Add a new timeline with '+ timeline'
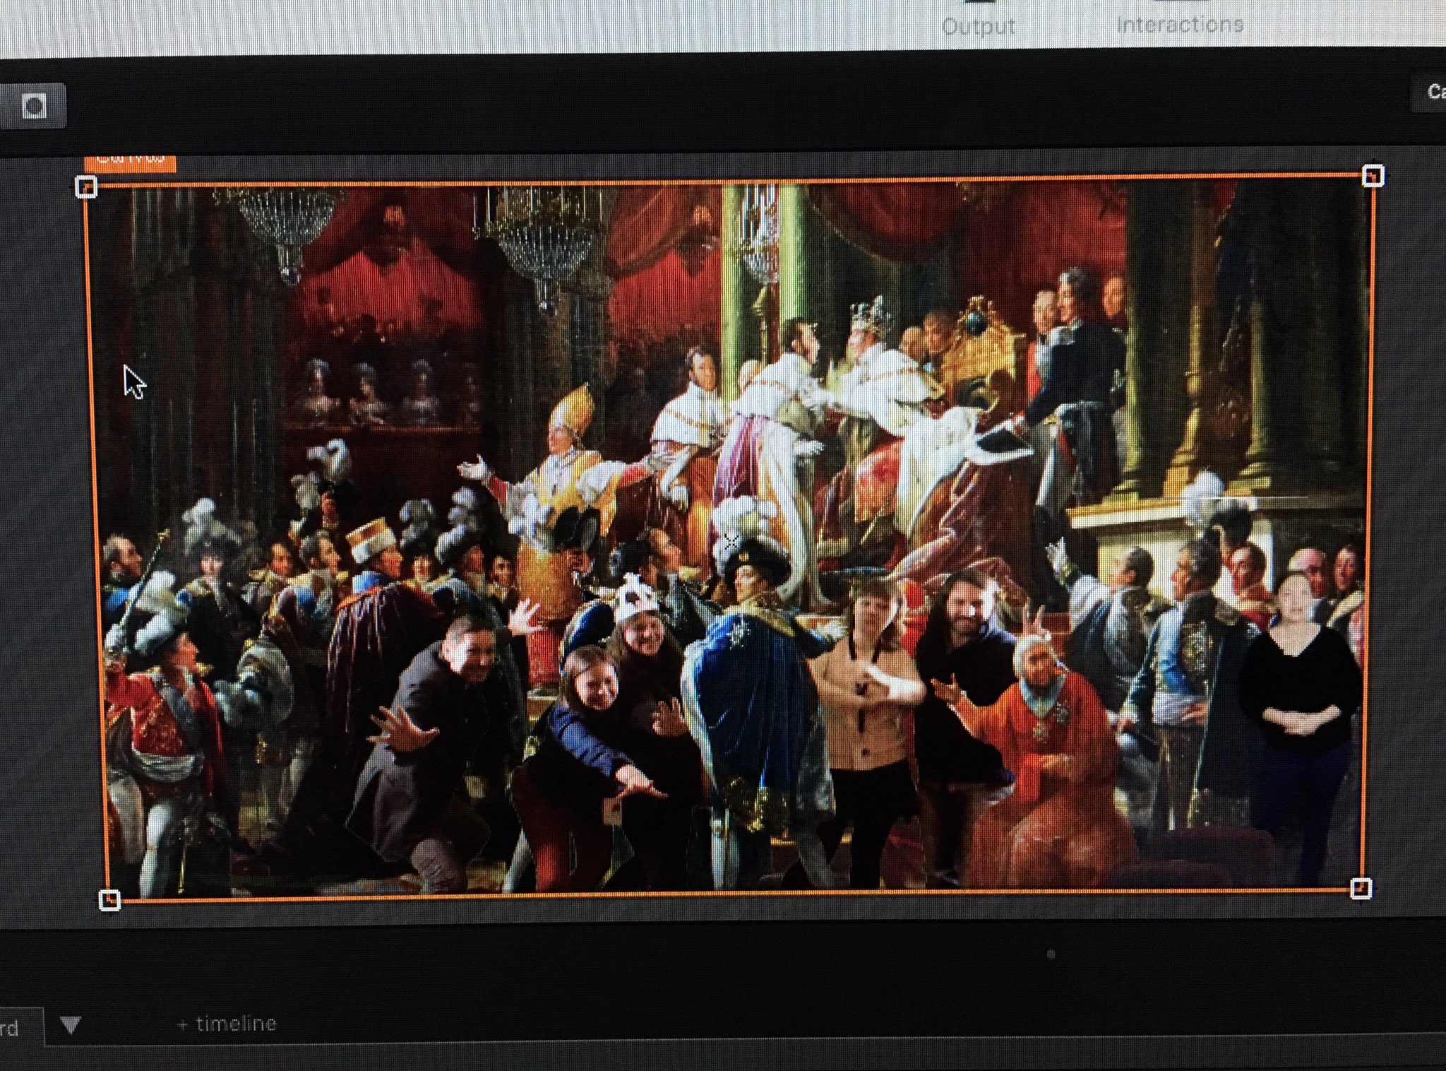The image size is (1446, 1071). point(227,1023)
